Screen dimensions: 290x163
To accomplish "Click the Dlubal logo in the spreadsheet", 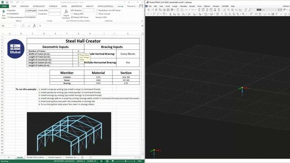I will point(16,49).
